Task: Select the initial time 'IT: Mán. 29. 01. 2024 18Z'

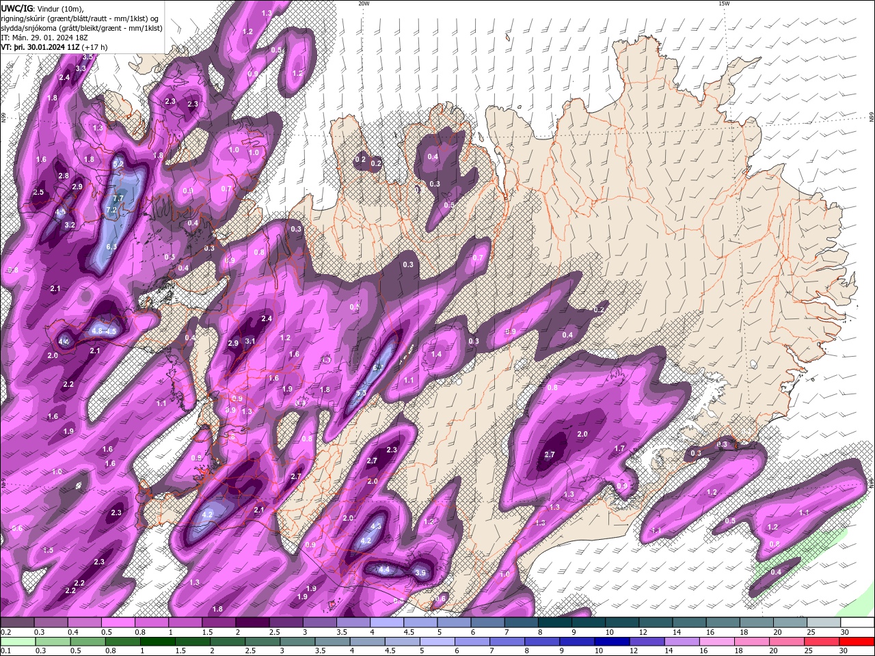Action: pos(45,38)
